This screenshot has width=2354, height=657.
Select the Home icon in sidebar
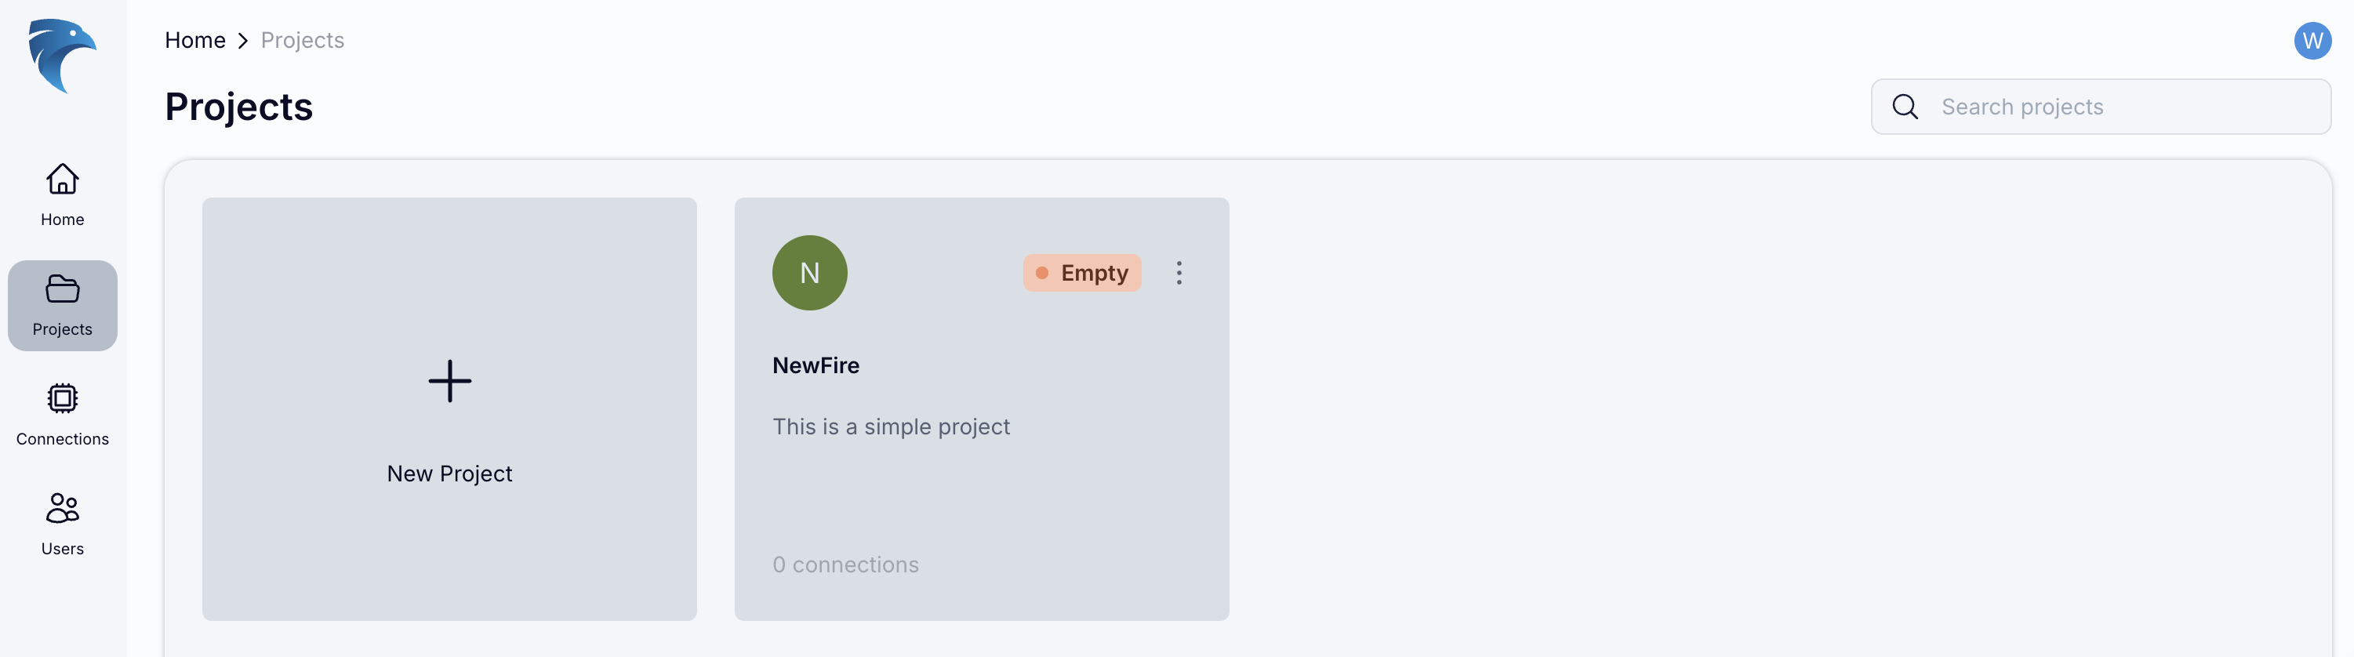pos(62,180)
